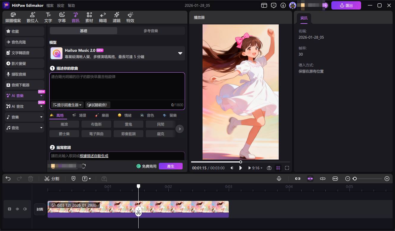Open the 文字轉語音 sidebar panel
The height and width of the screenshot is (231, 395).
point(24,53)
